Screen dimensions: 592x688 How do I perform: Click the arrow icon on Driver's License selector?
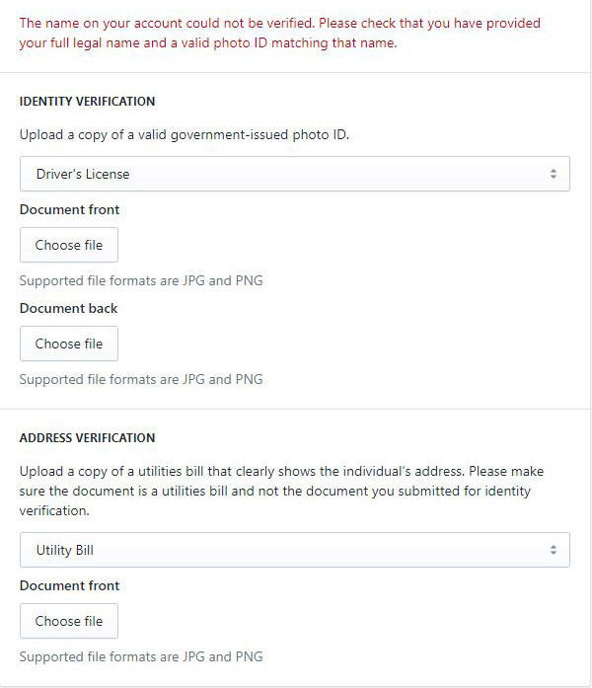553,174
